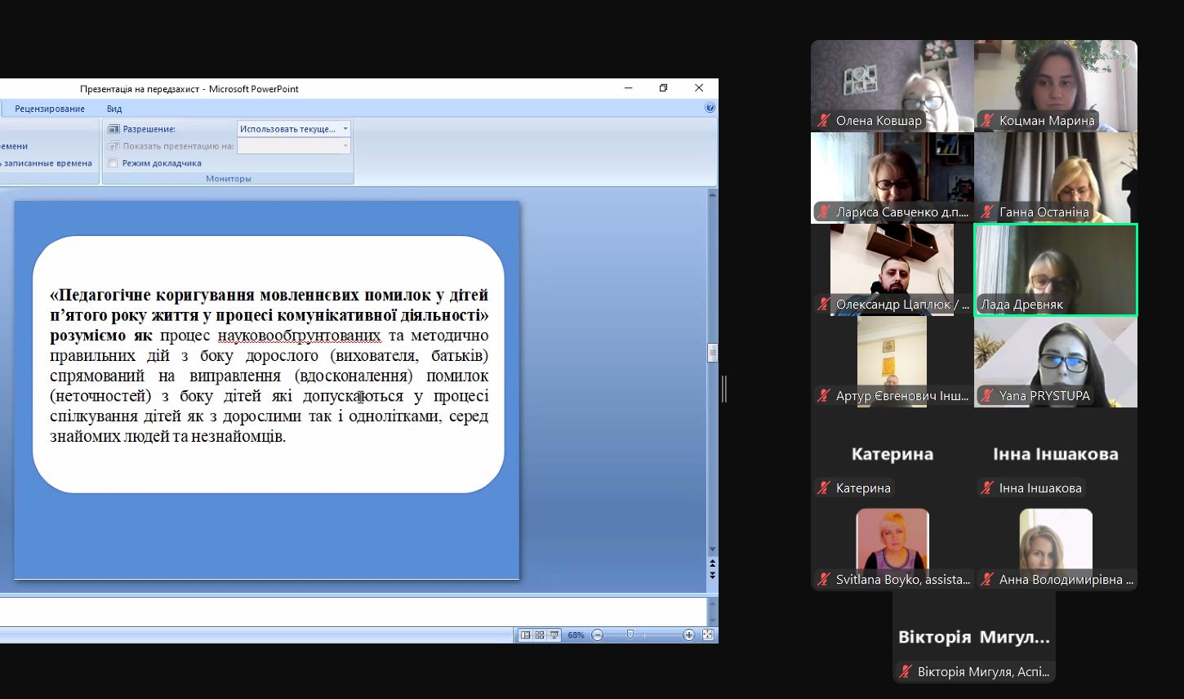Switch to Normal view in status bar
Screen dimensions: 1184x699
(525, 634)
